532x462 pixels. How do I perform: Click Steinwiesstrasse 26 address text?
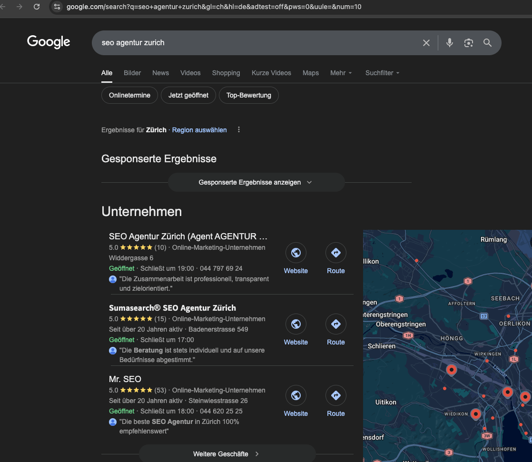[x=218, y=401]
